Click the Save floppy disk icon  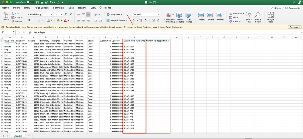[x=42, y=2]
